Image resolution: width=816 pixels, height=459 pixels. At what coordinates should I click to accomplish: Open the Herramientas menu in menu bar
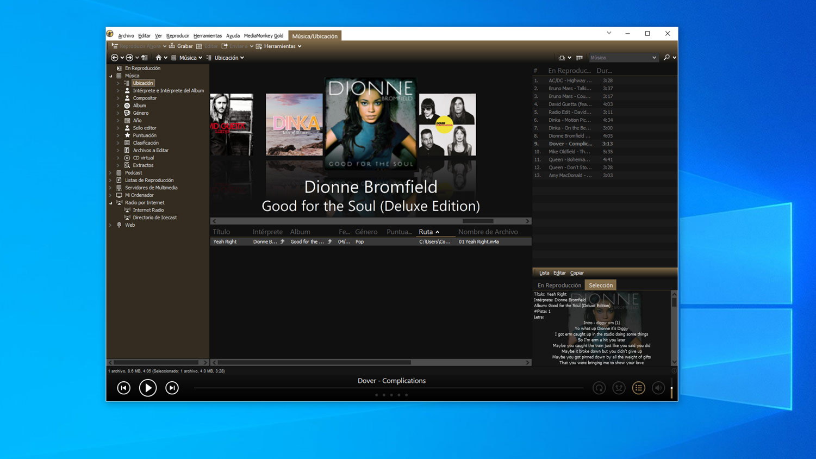pos(207,36)
